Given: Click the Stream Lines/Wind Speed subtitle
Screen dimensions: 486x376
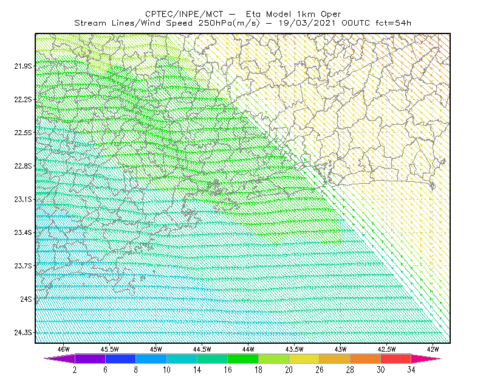Looking at the screenshot, I should [167, 23].
